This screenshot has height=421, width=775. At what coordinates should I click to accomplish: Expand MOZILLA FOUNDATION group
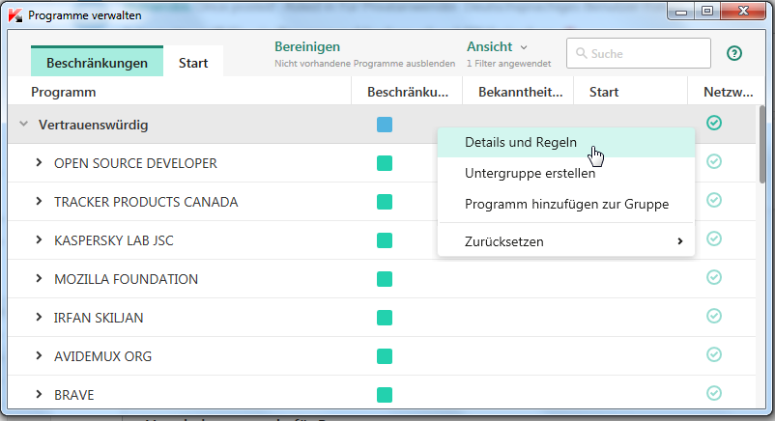[39, 278]
